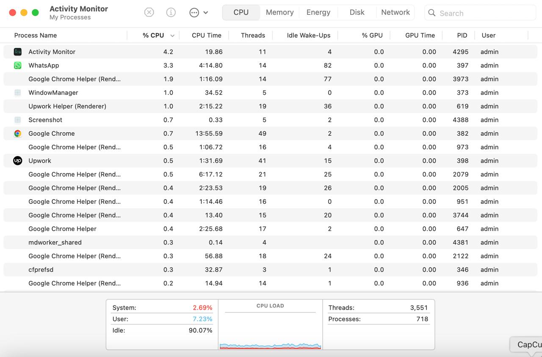The width and height of the screenshot is (542, 357).
Task: Click the stop process X icon
Action: coord(149,12)
